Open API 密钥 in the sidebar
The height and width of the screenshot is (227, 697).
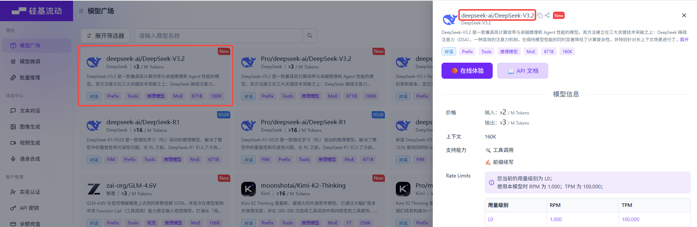click(36, 208)
